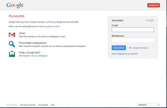Click the magnifying glass search icon
The width and height of the screenshot is (167, 108).
(x=12, y=44)
